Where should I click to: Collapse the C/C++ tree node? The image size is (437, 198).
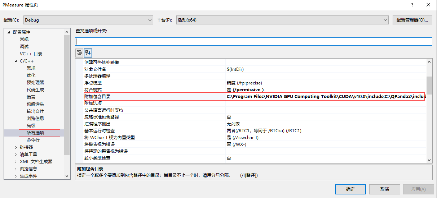coord(16,61)
